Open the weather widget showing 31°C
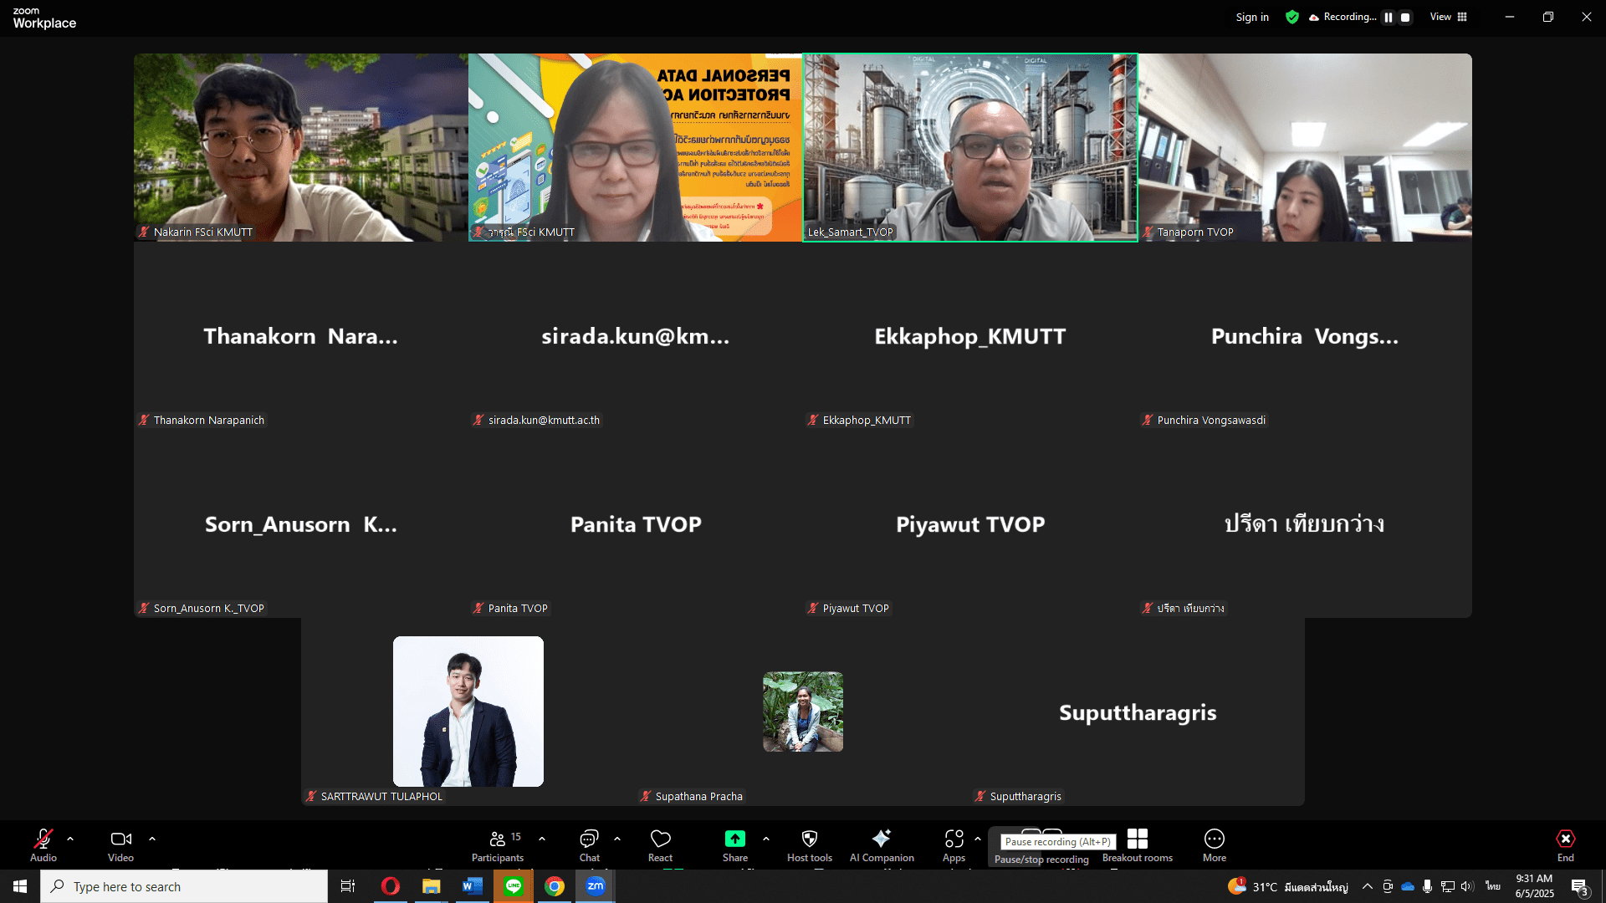 (1288, 886)
